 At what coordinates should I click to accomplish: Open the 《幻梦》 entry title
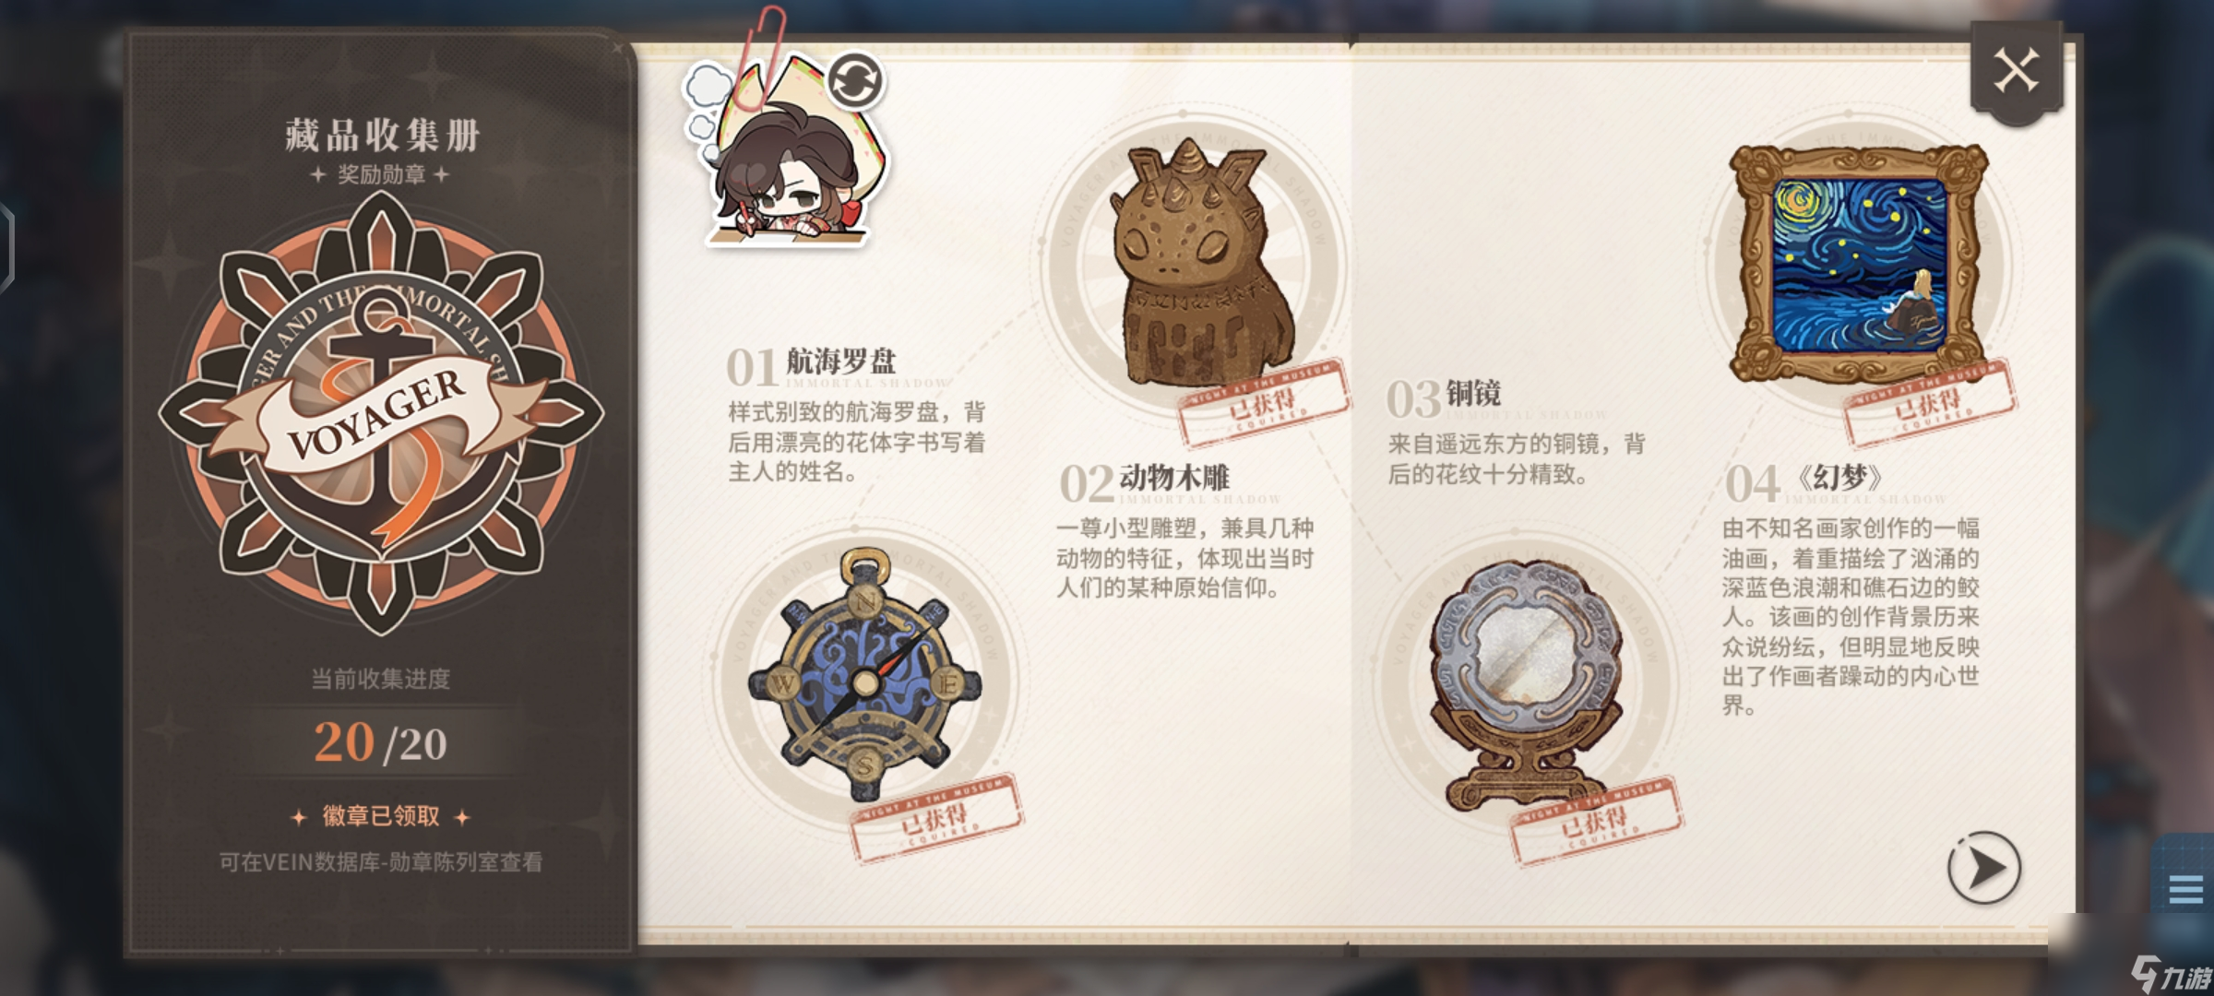(x=1839, y=478)
